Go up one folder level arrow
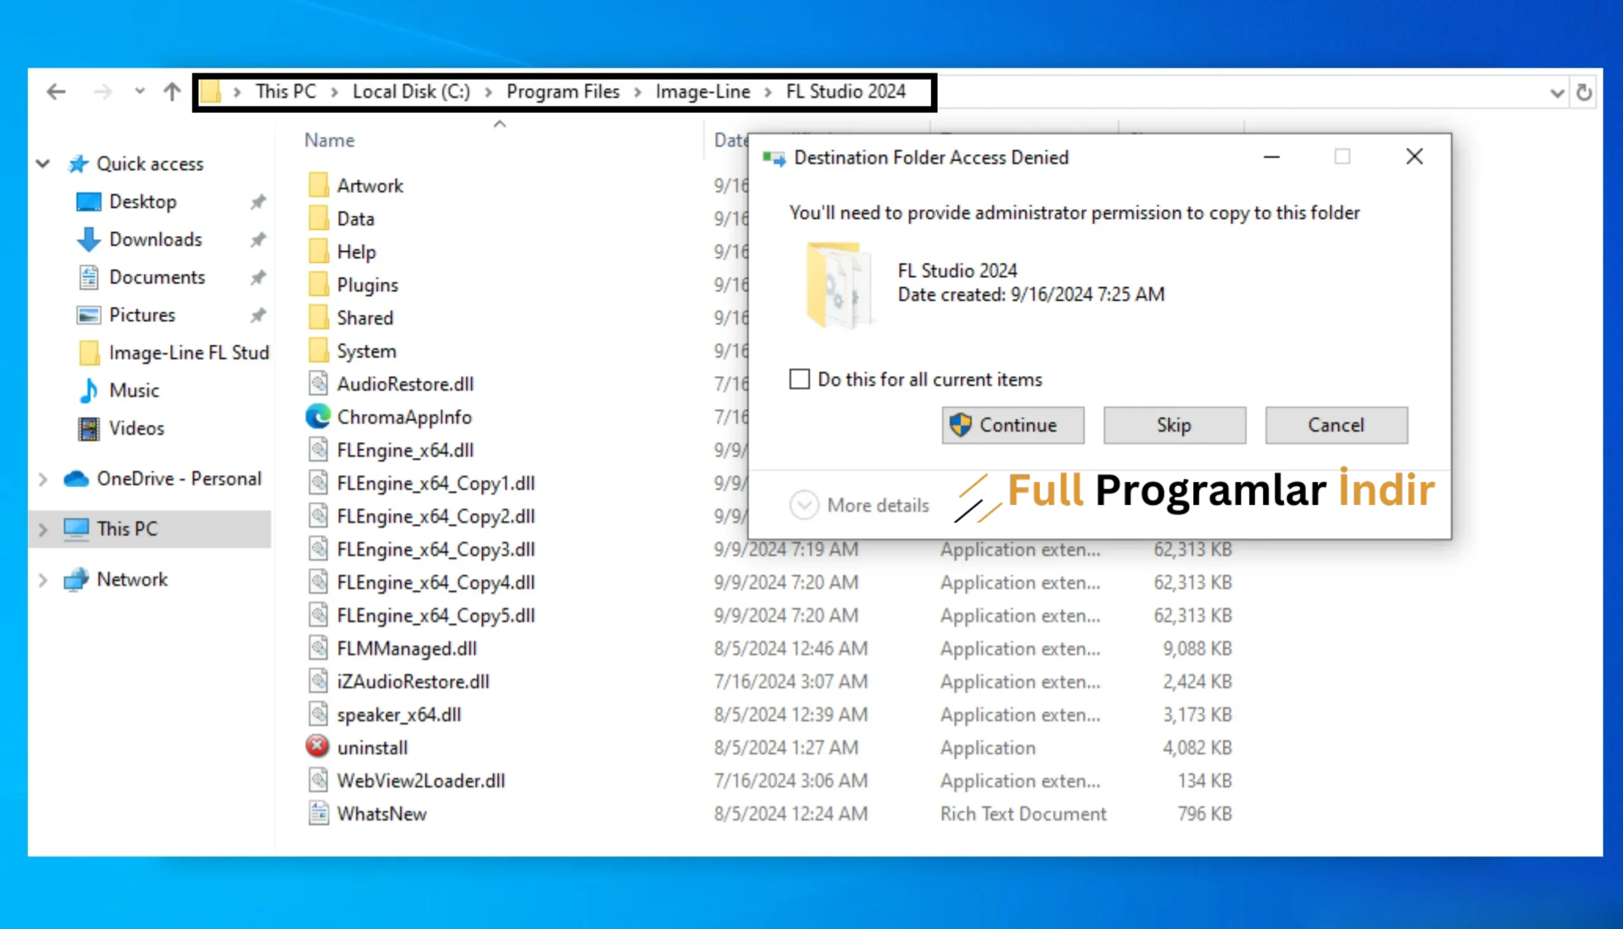 point(172,92)
